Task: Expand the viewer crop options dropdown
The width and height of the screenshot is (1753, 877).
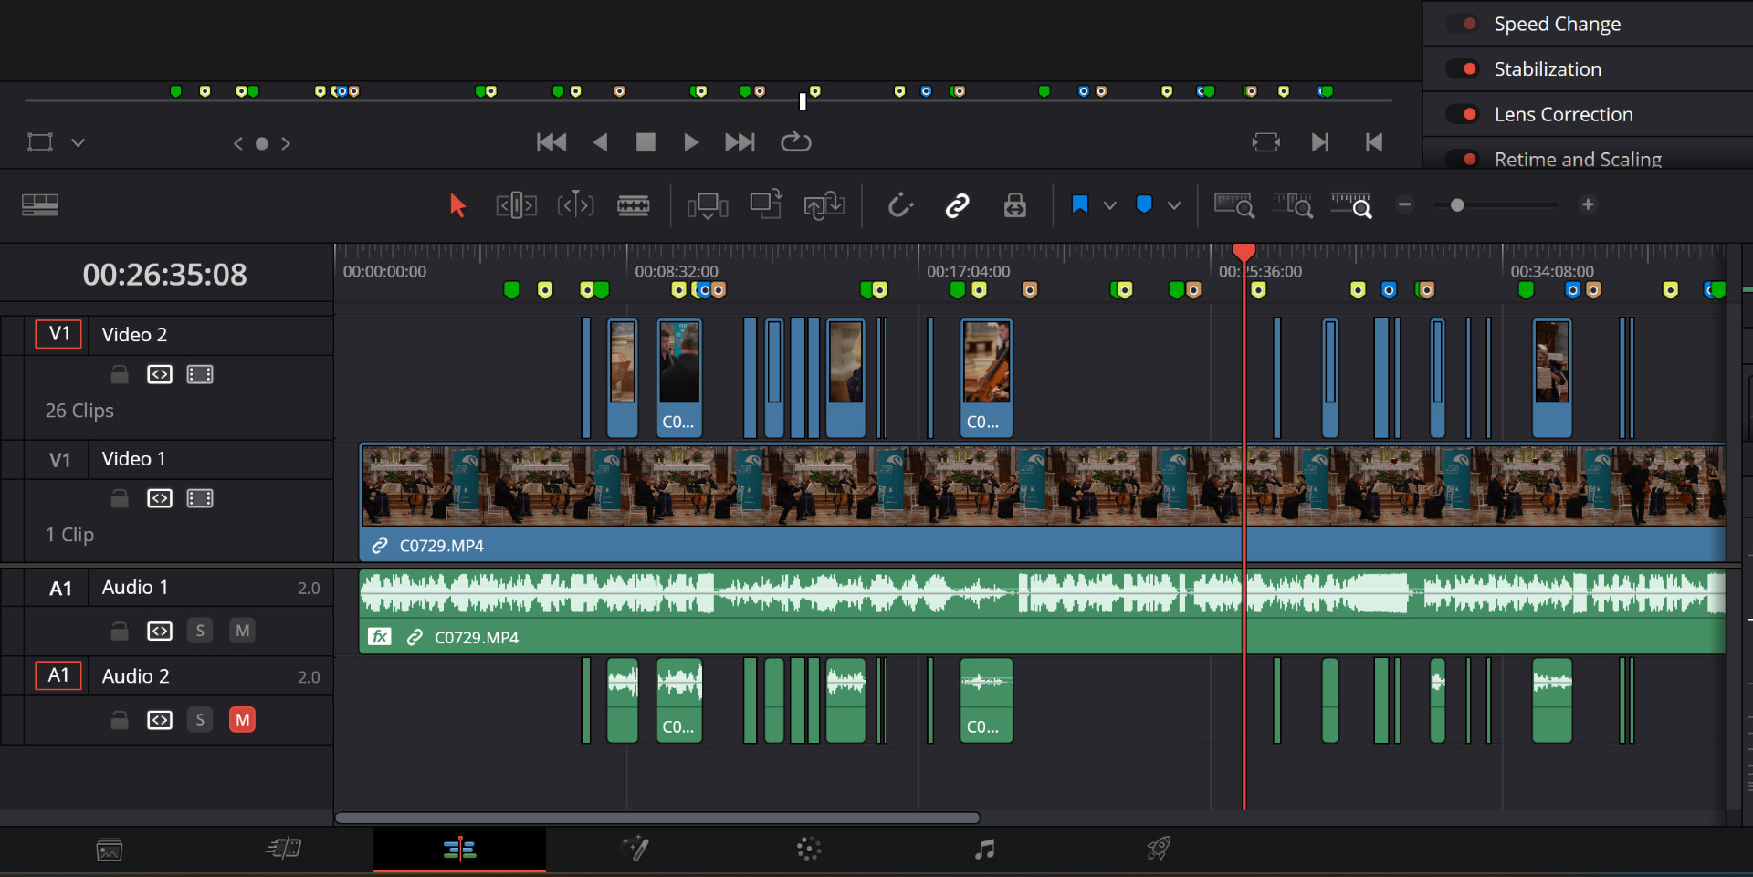Action: pyautogui.click(x=79, y=142)
